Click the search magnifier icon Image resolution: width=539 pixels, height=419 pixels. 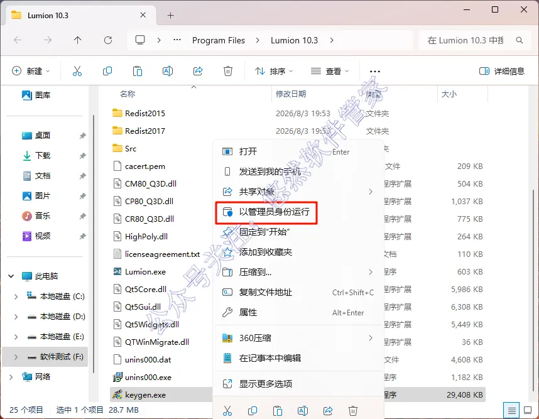coord(520,40)
